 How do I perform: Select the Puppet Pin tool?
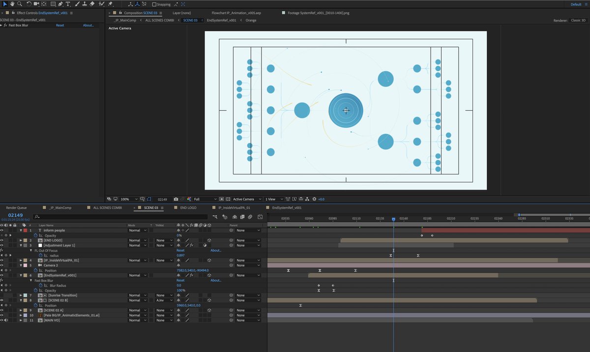110,4
